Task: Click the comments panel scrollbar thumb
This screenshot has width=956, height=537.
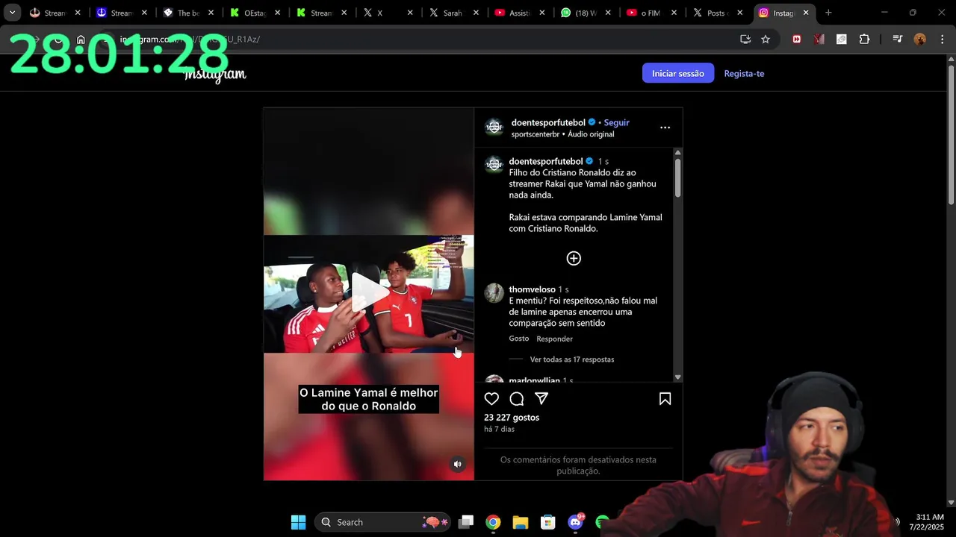Action: point(677,177)
